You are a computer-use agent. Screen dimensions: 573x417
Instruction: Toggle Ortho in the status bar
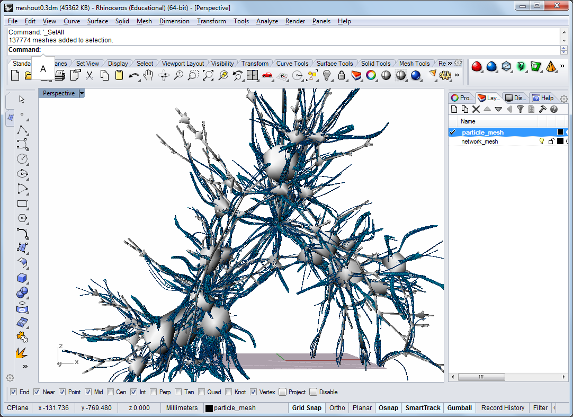pos(337,408)
